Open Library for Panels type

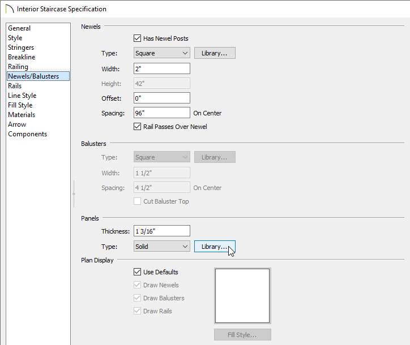[215, 247]
